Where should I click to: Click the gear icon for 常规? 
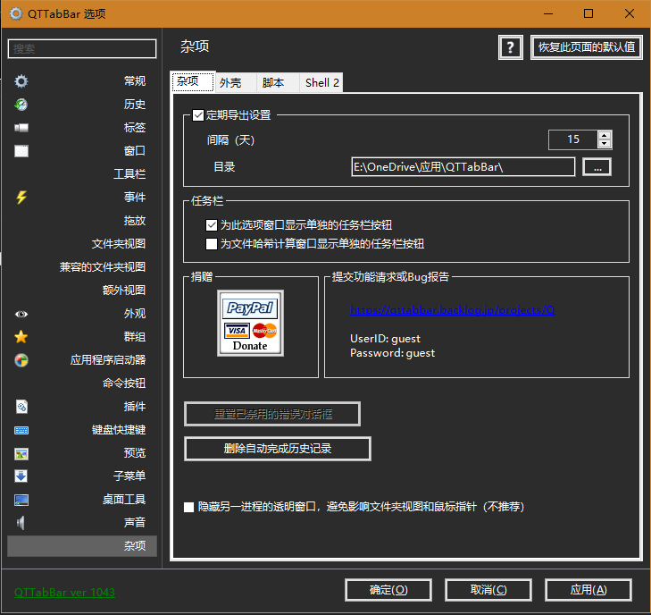pyautogui.click(x=21, y=81)
